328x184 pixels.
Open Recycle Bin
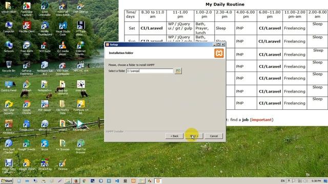[9, 66]
